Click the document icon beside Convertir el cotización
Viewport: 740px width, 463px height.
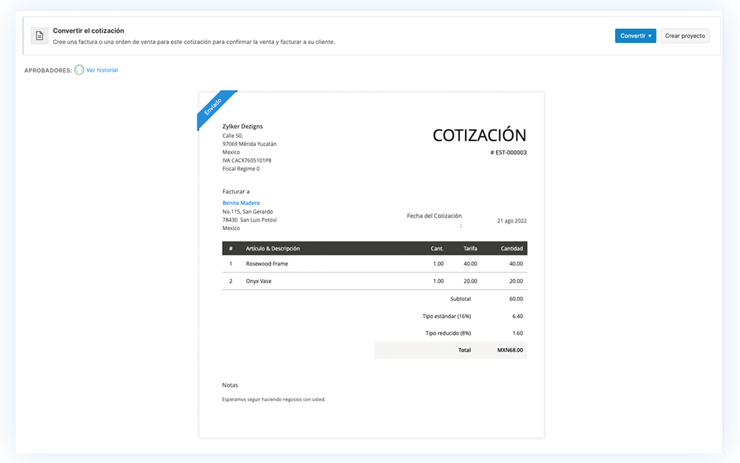(x=39, y=36)
